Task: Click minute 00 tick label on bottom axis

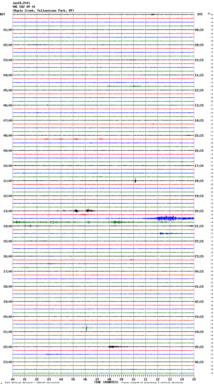Action: [13, 379]
